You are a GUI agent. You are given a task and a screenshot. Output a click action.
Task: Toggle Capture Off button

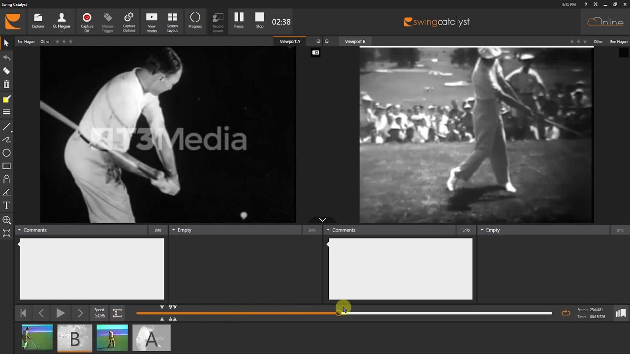click(87, 21)
